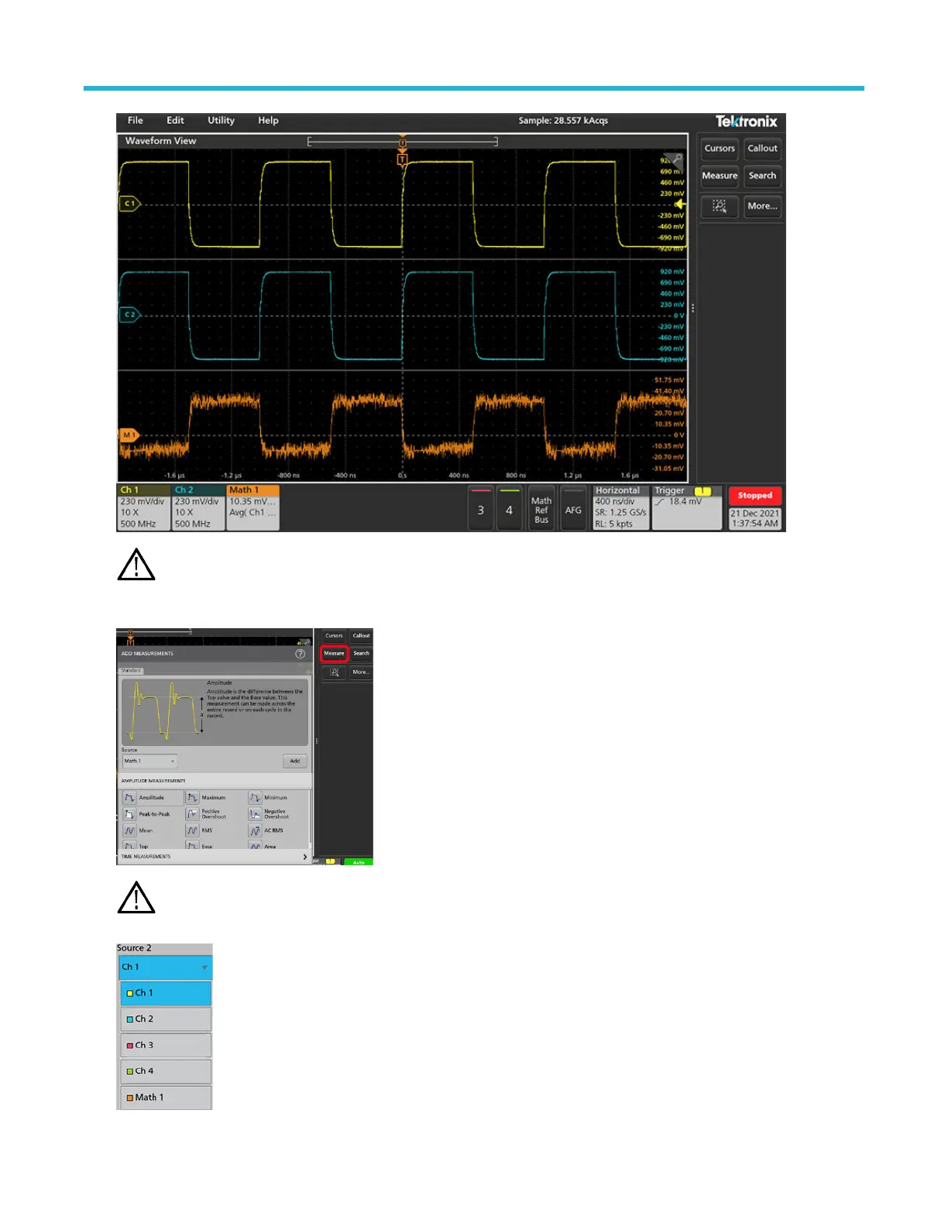Select the Amplitude measurement icon
This screenshot has width=948, height=1227.
coord(129,798)
